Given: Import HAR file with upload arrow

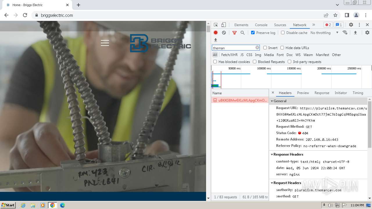Looking at the screenshot, I should [x=355, y=33].
